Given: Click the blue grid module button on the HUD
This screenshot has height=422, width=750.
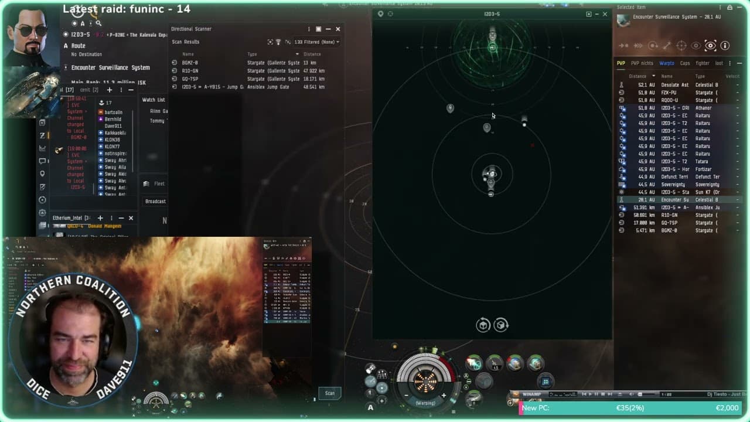Looking at the screenshot, I should pos(546,382).
